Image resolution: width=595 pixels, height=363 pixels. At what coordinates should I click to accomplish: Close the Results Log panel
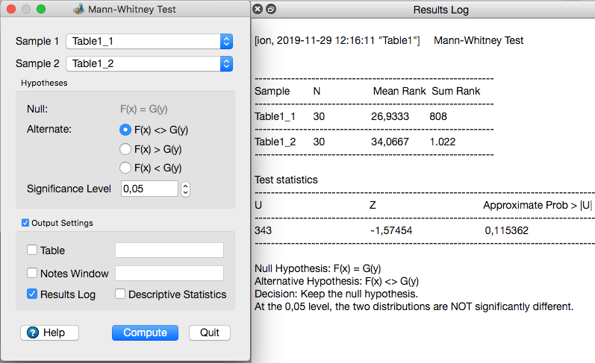pos(258,10)
